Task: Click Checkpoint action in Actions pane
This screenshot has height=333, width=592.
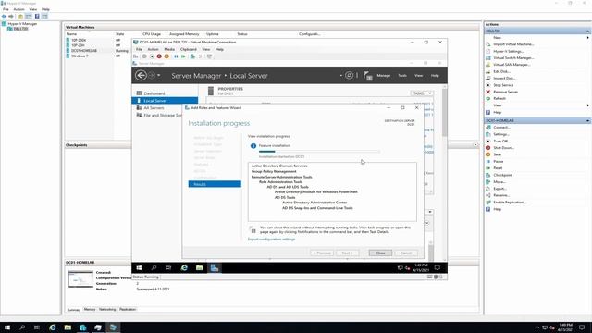Action: 503,175
